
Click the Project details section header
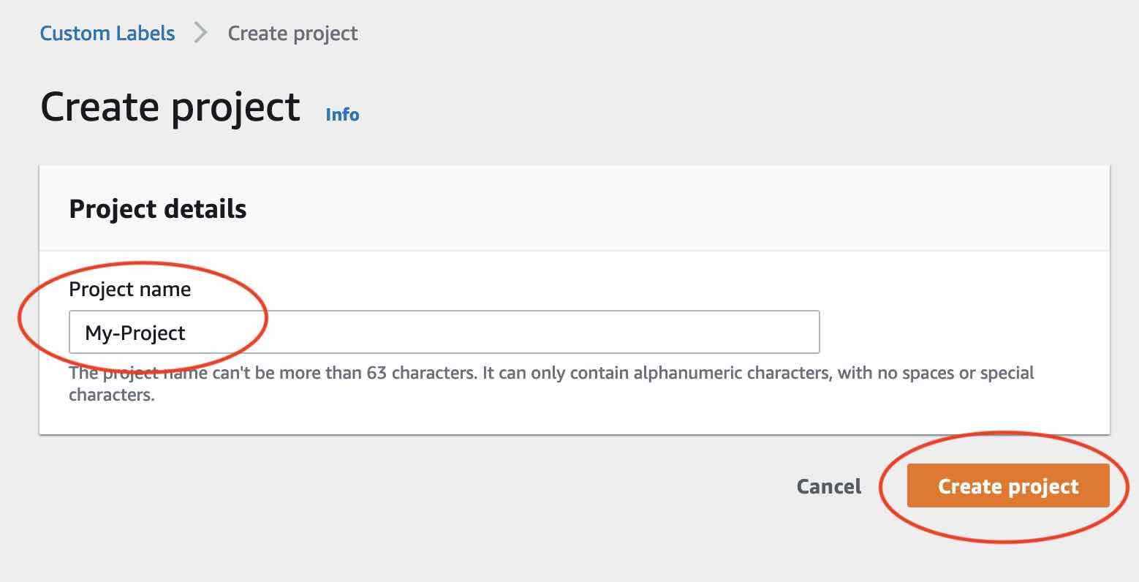coord(157,209)
